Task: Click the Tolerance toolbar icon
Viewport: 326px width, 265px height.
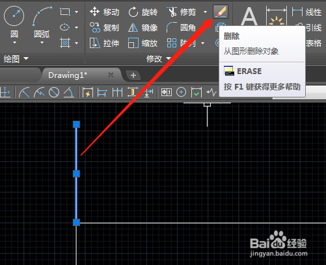Action: click(x=167, y=92)
